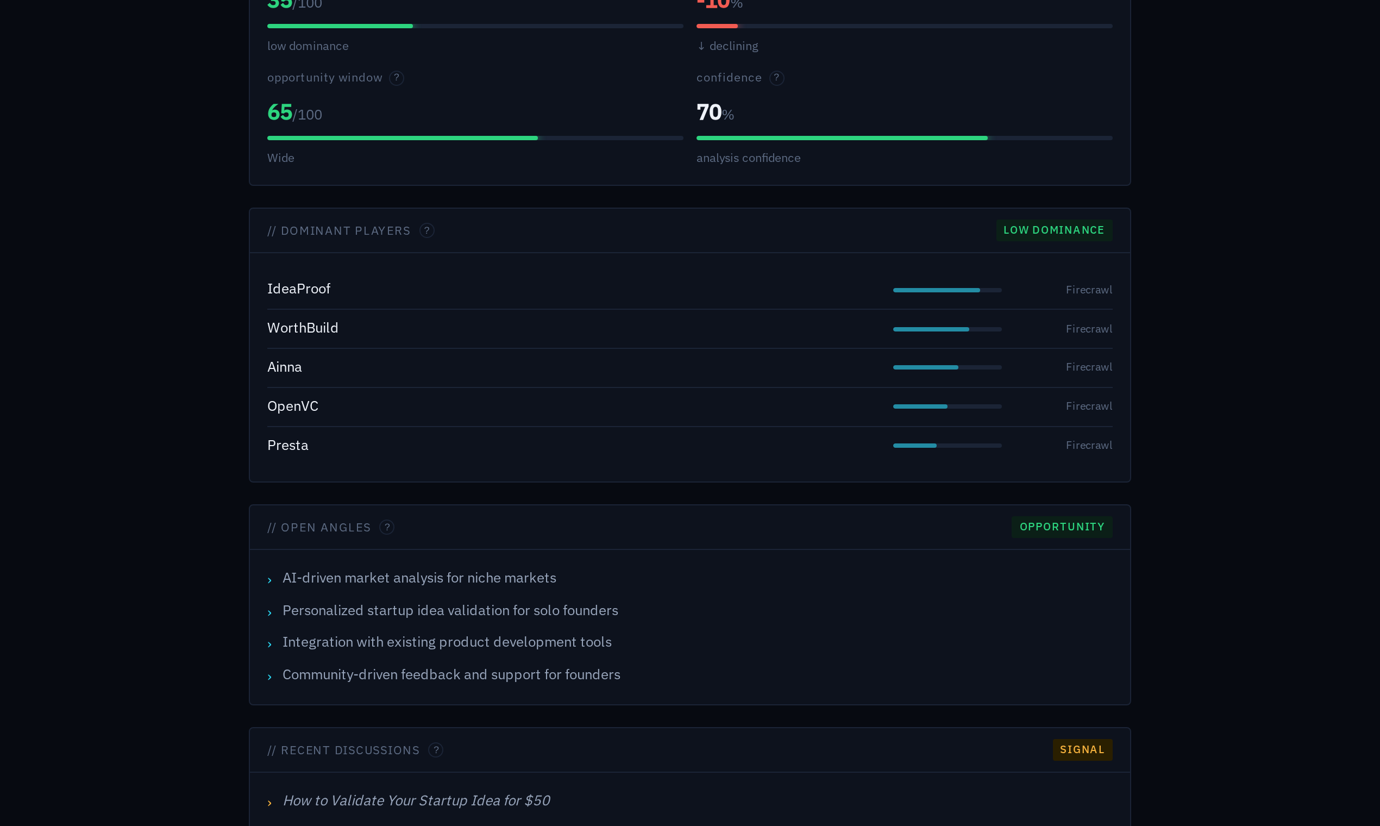Click chevron before Personalized startup idea validation
The image size is (1380, 826).
pyautogui.click(x=270, y=613)
